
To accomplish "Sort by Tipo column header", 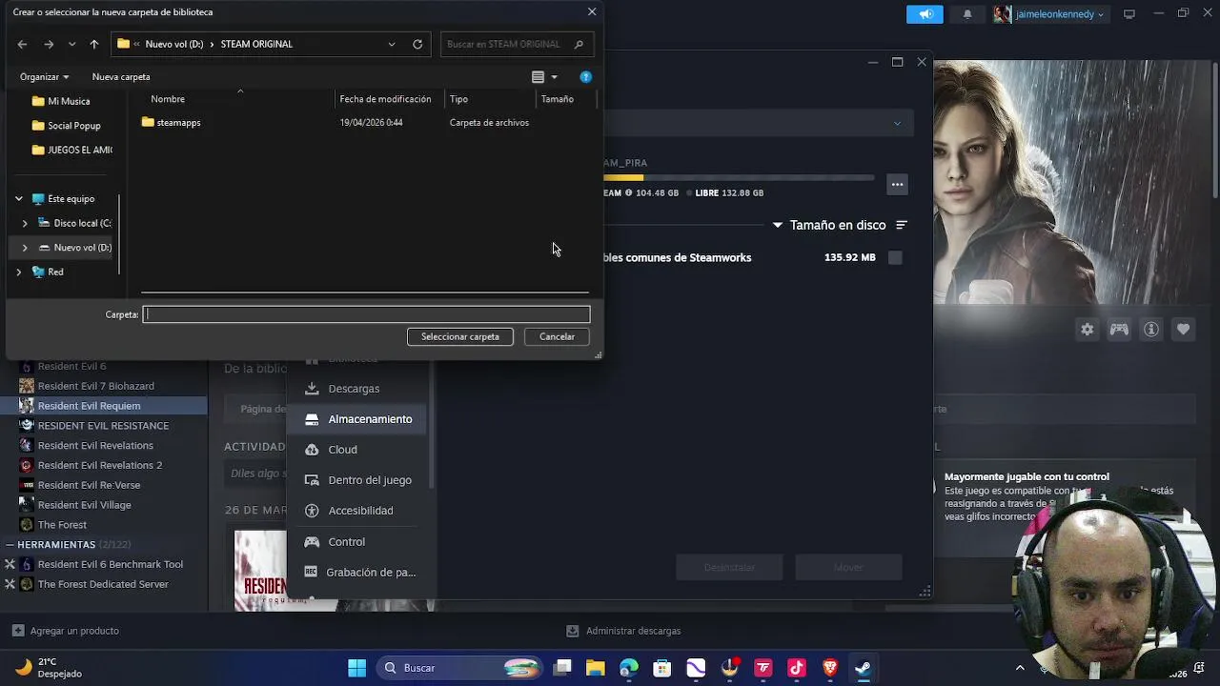I will point(458,99).
